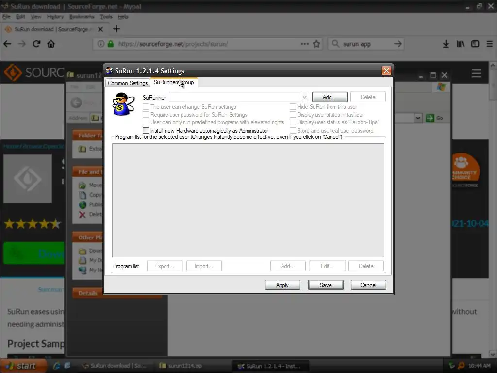Viewport: 497px width, 373px height.
Task: Open the lock site security icon
Action: pos(110,44)
